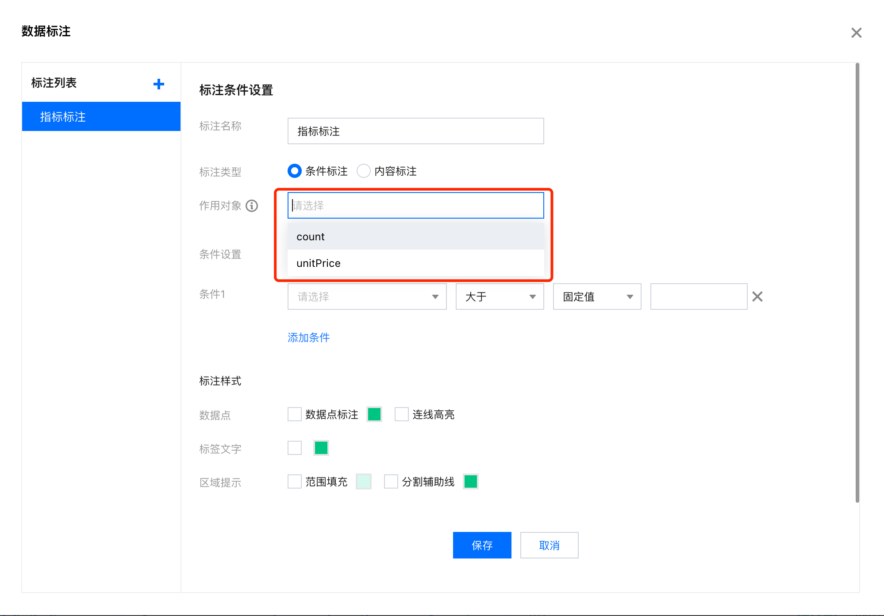The height and width of the screenshot is (616, 884).
Task: Click the 保存 button
Action: click(482, 545)
